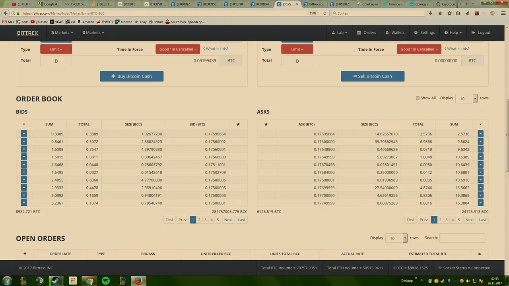Open Steam from taskbar
Viewport: 509px width, 286px height.
tap(56, 281)
